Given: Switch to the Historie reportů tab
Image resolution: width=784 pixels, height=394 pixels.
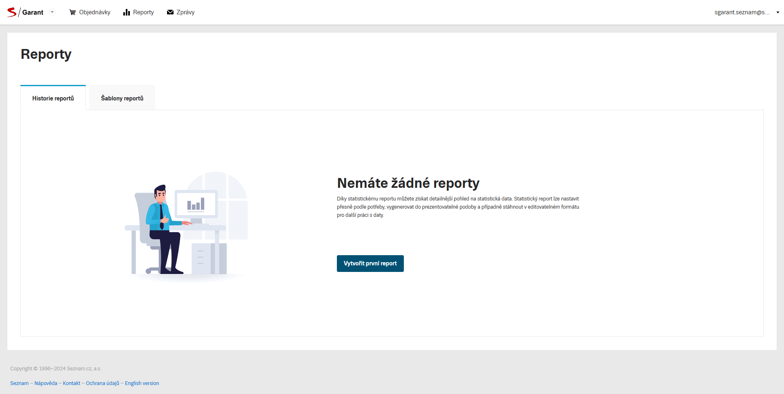Looking at the screenshot, I should 53,98.
